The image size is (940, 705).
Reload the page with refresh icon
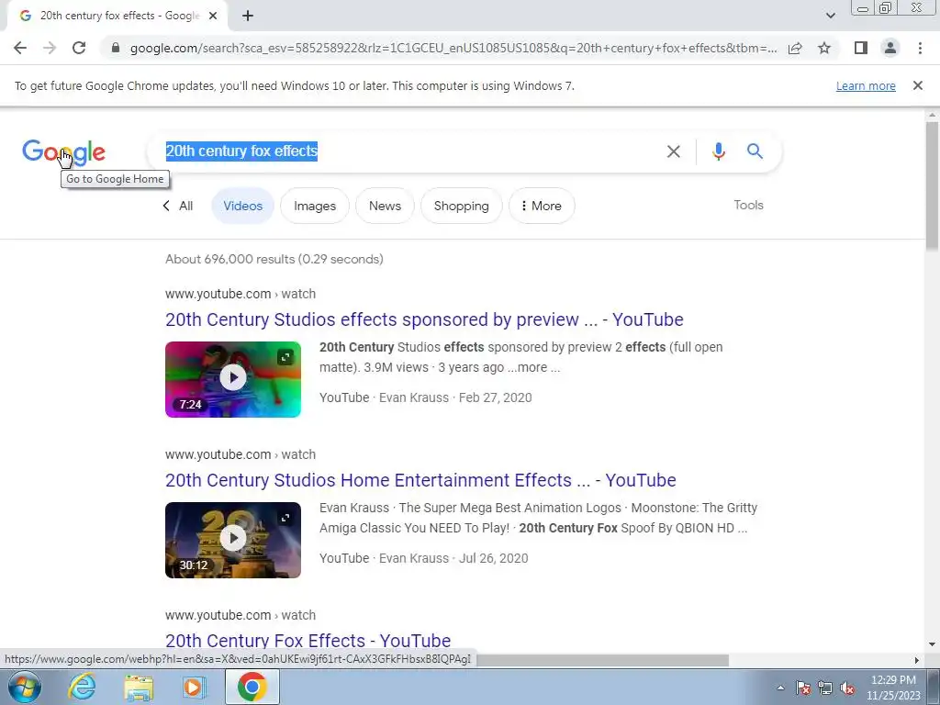tap(79, 48)
